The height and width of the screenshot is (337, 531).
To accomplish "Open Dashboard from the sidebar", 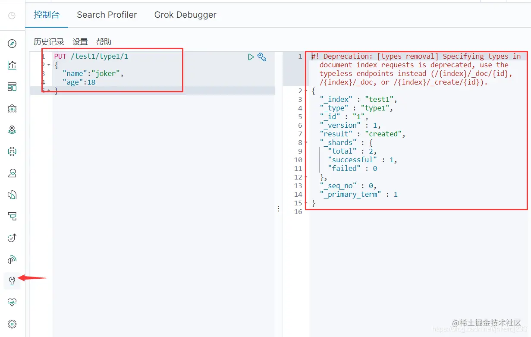I will coord(12,87).
